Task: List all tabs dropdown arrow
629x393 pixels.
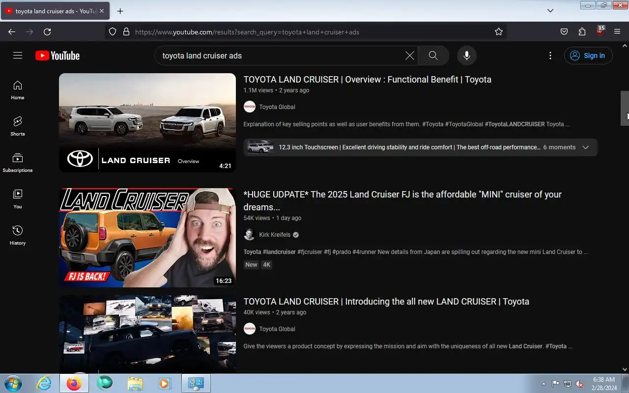Action: tap(550, 11)
